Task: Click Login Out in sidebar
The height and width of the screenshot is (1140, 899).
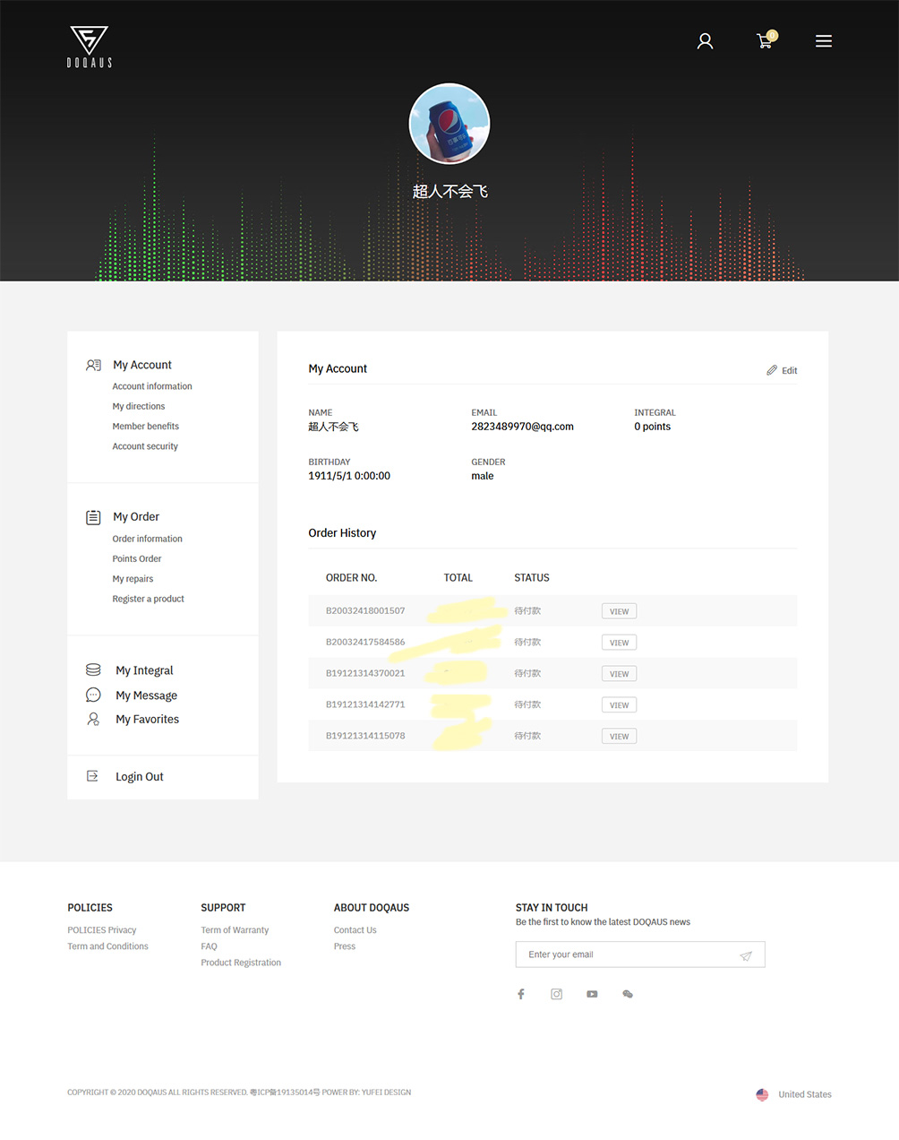Action: coord(139,777)
